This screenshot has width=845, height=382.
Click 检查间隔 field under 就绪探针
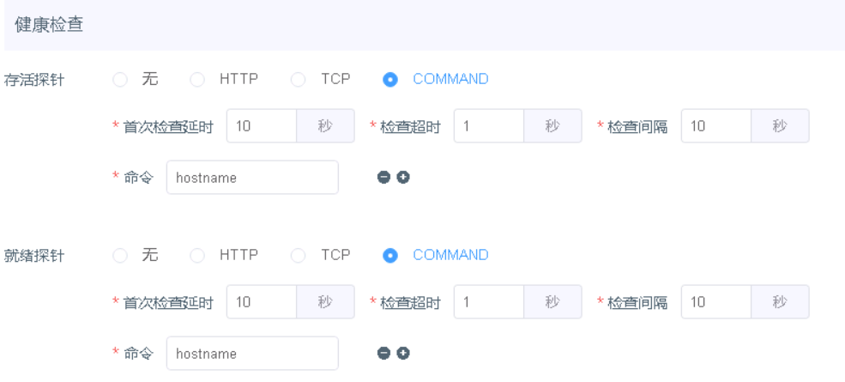(715, 302)
